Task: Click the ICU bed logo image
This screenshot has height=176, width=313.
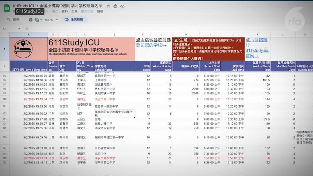Action: [x=23, y=49]
